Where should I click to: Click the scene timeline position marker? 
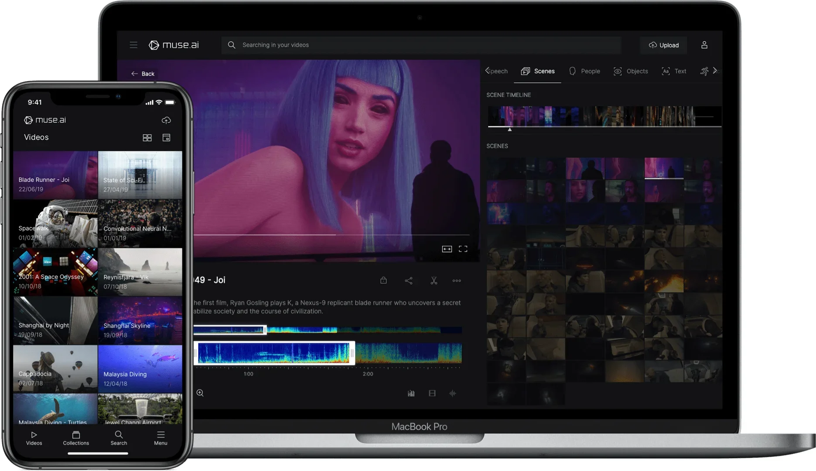pos(509,129)
